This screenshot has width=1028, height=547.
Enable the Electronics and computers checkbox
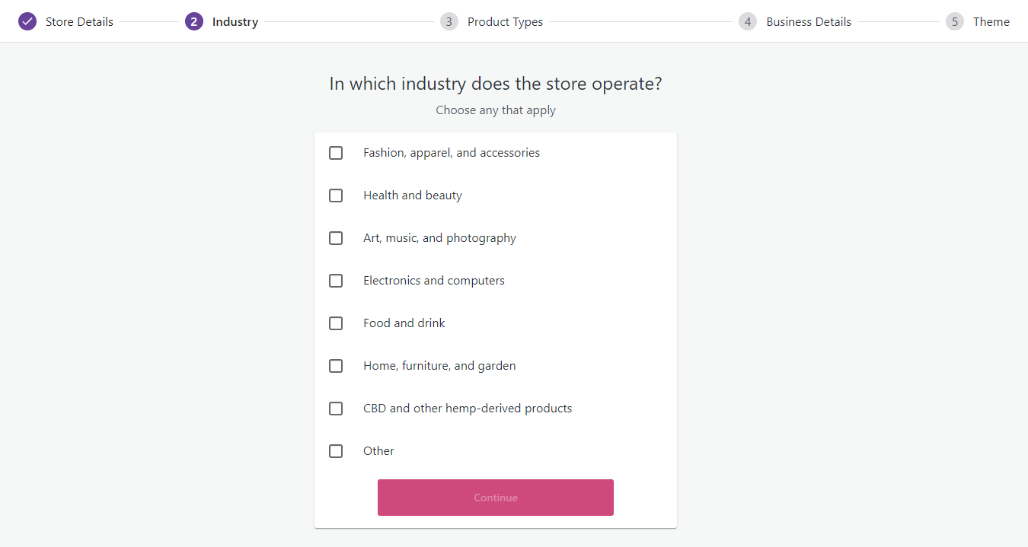[x=336, y=281]
